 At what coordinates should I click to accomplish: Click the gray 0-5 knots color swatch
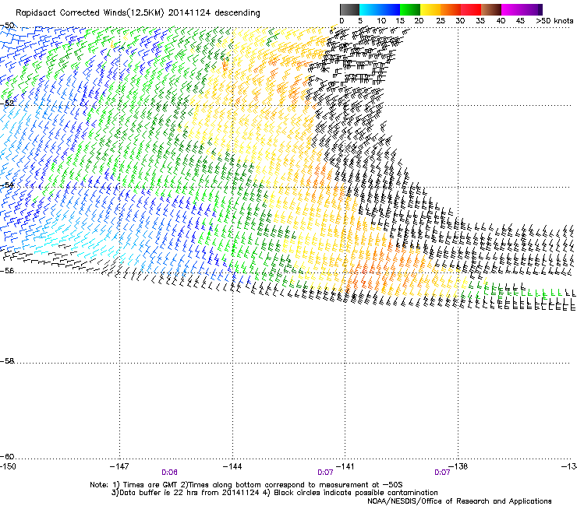click(349, 9)
